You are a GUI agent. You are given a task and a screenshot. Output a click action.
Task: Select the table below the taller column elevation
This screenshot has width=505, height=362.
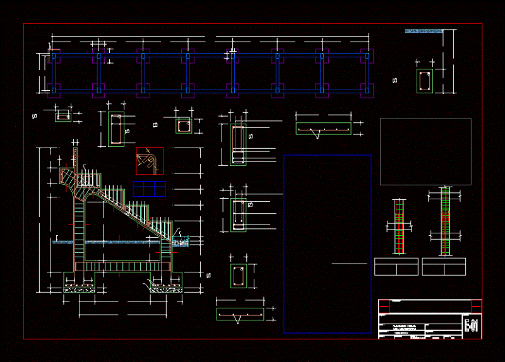444,266
